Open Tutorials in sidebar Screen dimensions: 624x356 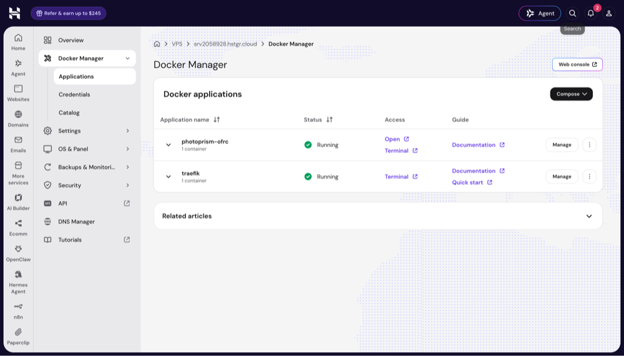pos(87,239)
